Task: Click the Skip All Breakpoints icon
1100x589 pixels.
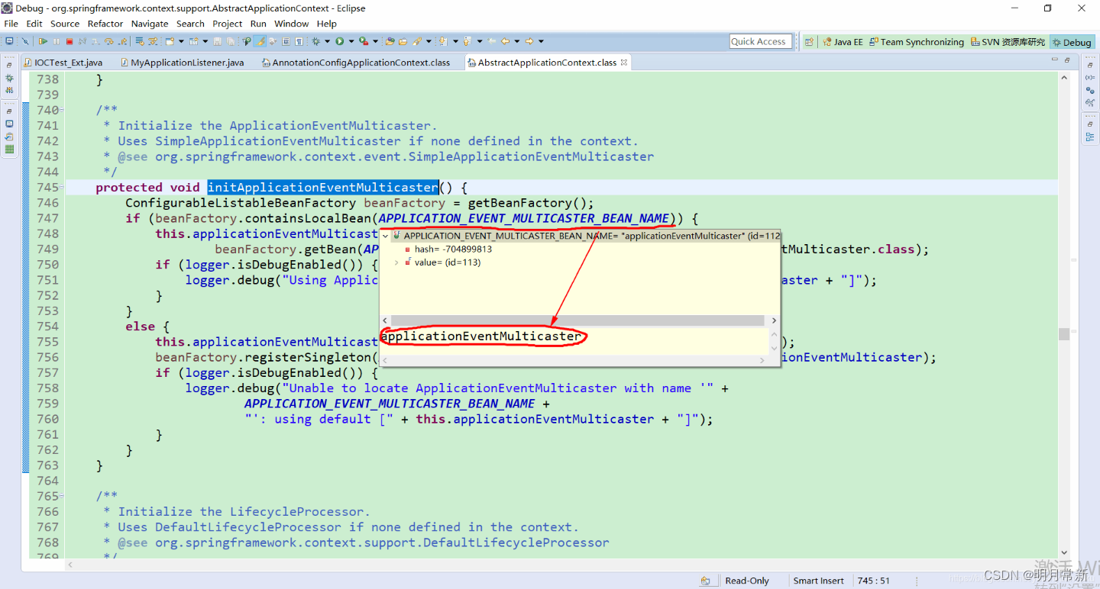Action: click(25, 41)
